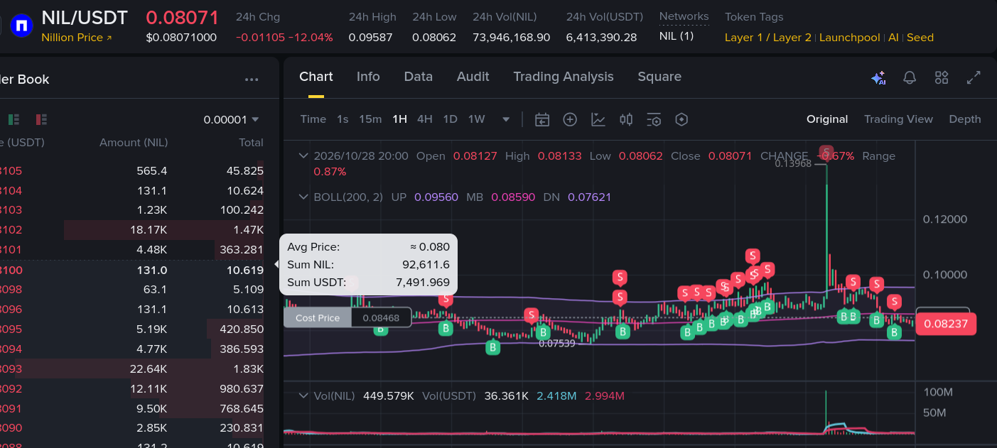
Task: Click the hexagon icon in chart toolbar
Action: pyautogui.click(x=681, y=119)
